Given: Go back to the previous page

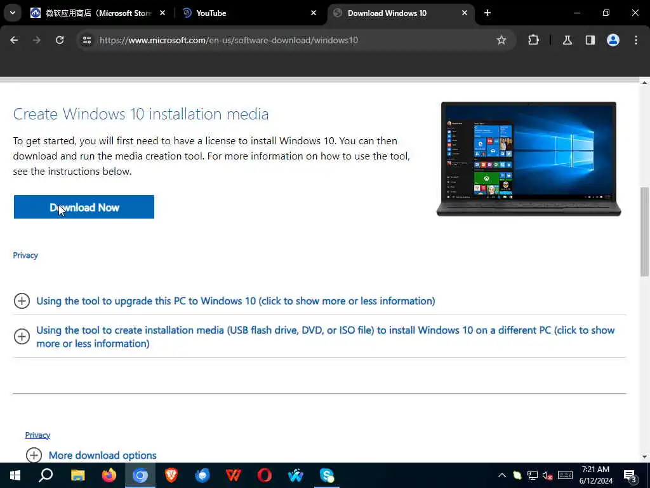Looking at the screenshot, I should point(14,40).
